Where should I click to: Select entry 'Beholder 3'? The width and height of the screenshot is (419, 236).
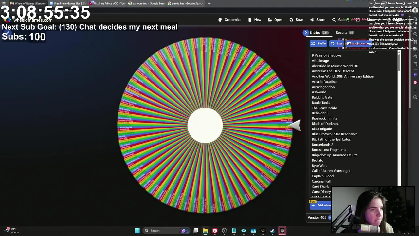[320, 113]
